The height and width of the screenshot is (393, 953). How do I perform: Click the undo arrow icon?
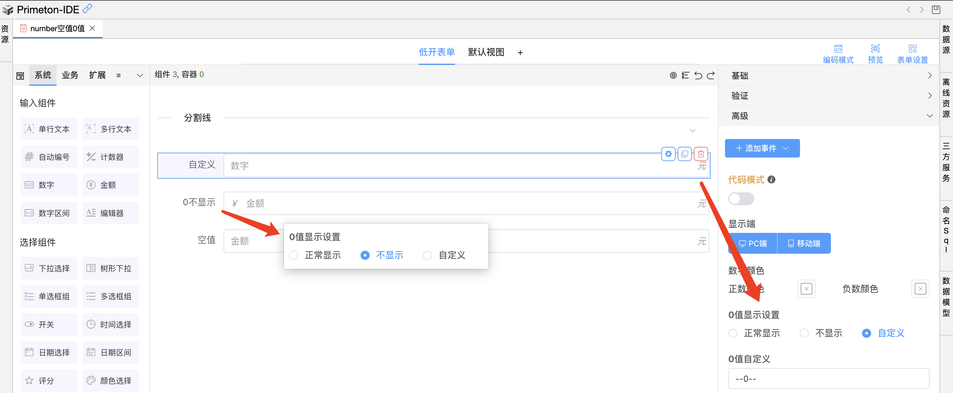pyautogui.click(x=698, y=75)
